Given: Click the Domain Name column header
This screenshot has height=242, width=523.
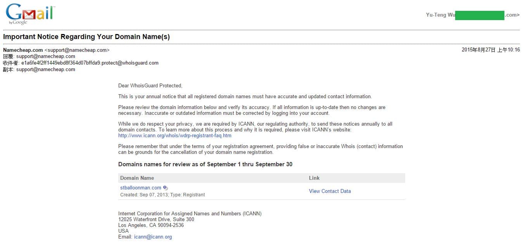Looking at the screenshot, I should (x=137, y=178).
